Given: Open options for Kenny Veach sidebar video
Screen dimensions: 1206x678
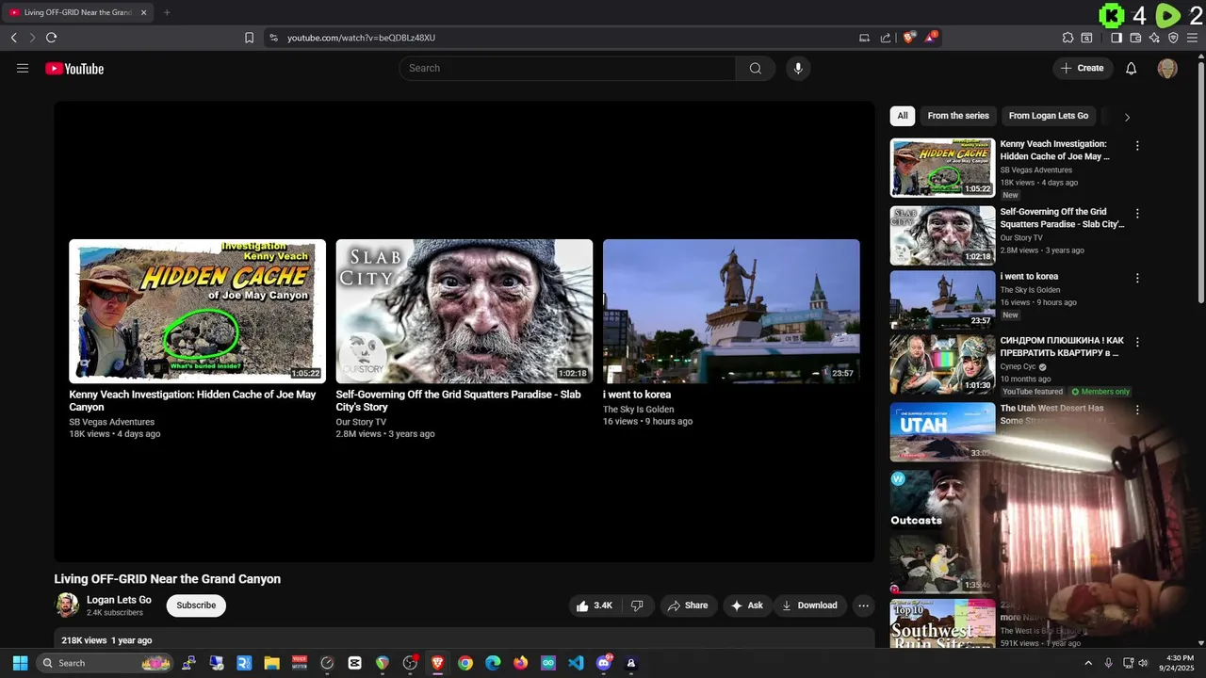Looking at the screenshot, I should (x=1137, y=146).
